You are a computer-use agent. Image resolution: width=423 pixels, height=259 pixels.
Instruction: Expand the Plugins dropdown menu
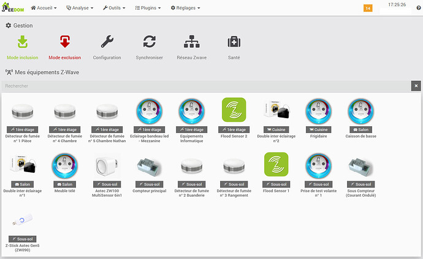click(148, 8)
